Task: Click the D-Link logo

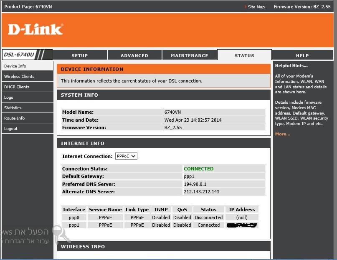Action: coord(35,29)
